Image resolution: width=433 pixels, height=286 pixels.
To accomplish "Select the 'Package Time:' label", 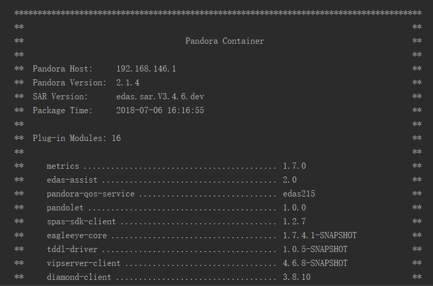I will tap(62, 110).
